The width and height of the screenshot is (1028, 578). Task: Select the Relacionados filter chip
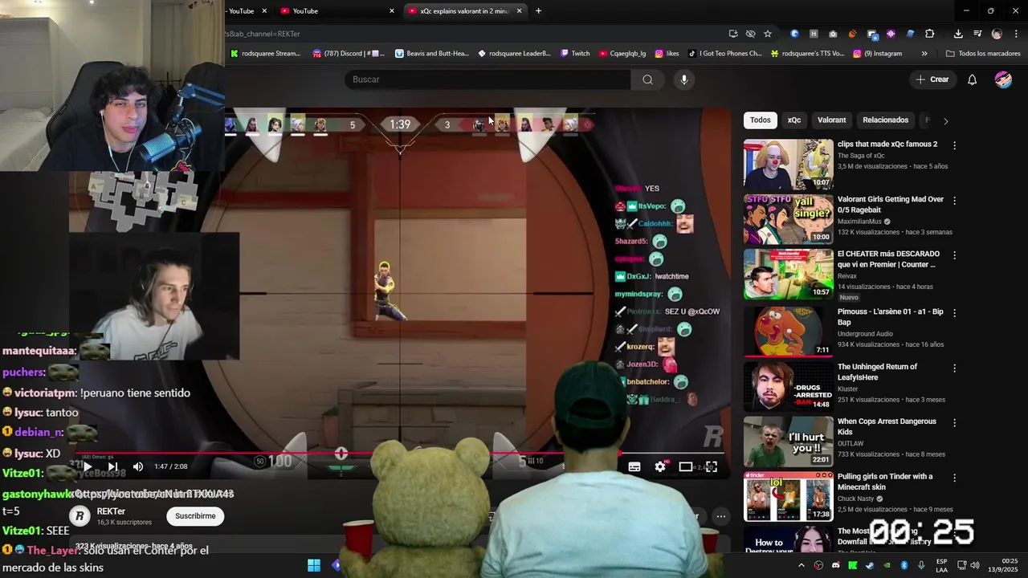tap(885, 120)
